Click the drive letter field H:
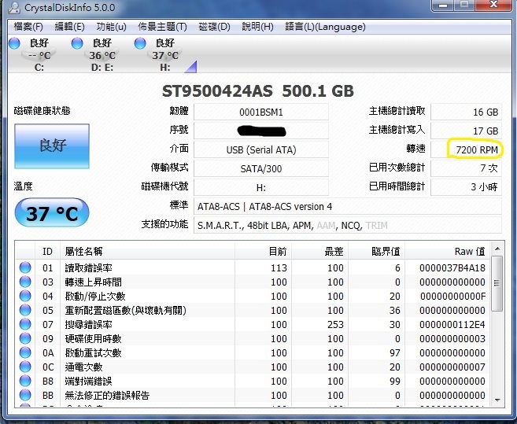The image size is (517, 424). pos(261,187)
